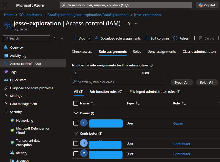This screenshot has height=162, width=220.
Task: Click the Activity log book icon
Action: pos(6,56)
